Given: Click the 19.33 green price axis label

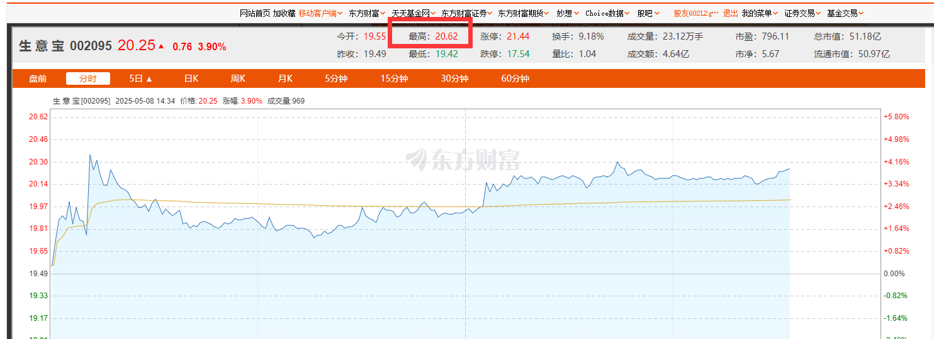Looking at the screenshot, I should pyautogui.click(x=38, y=296).
